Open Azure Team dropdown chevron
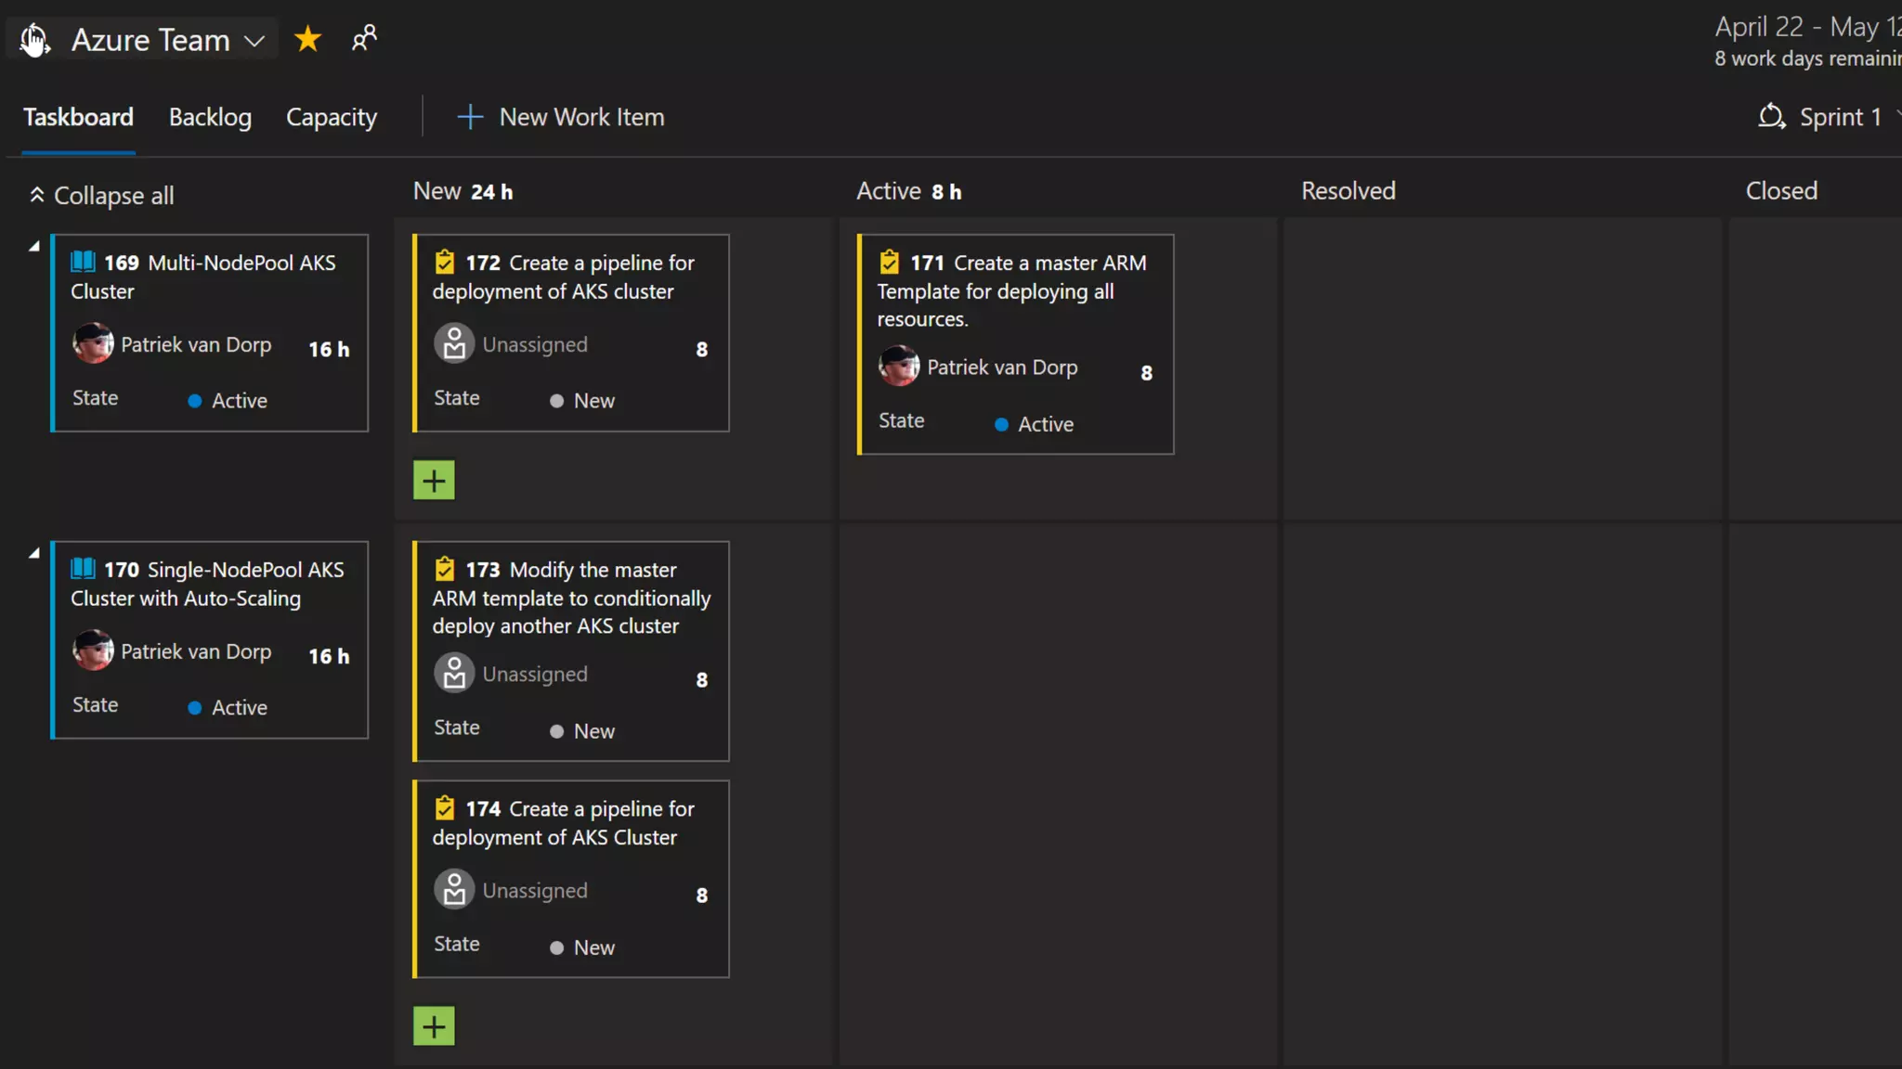This screenshot has height=1069, width=1902. tap(254, 41)
